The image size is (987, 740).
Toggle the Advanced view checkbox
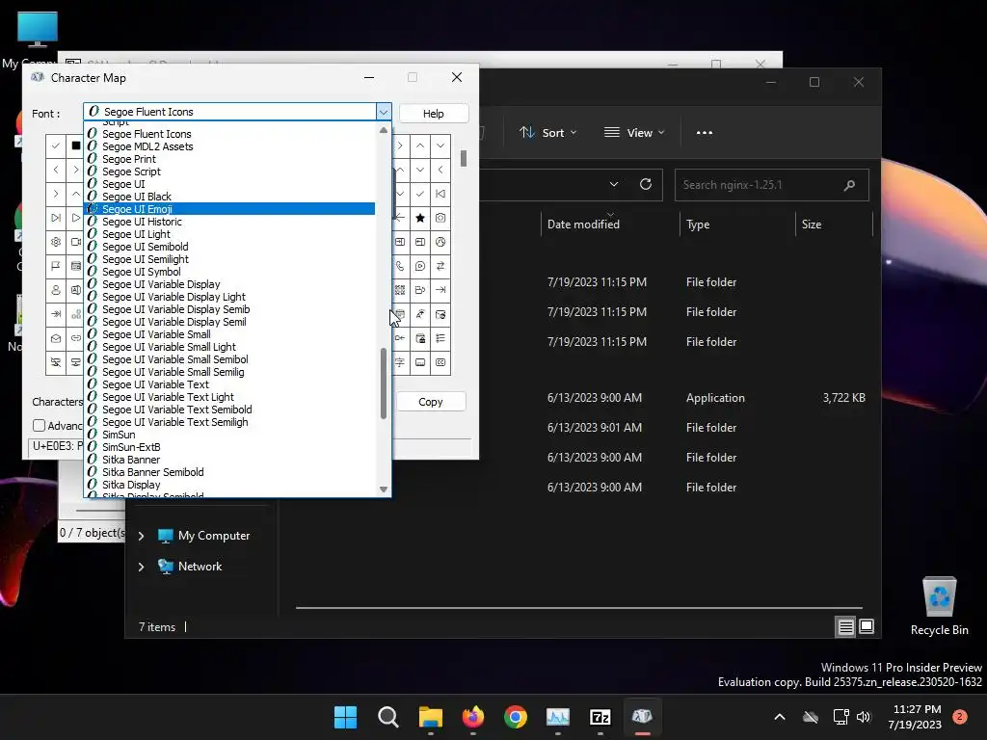point(39,425)
